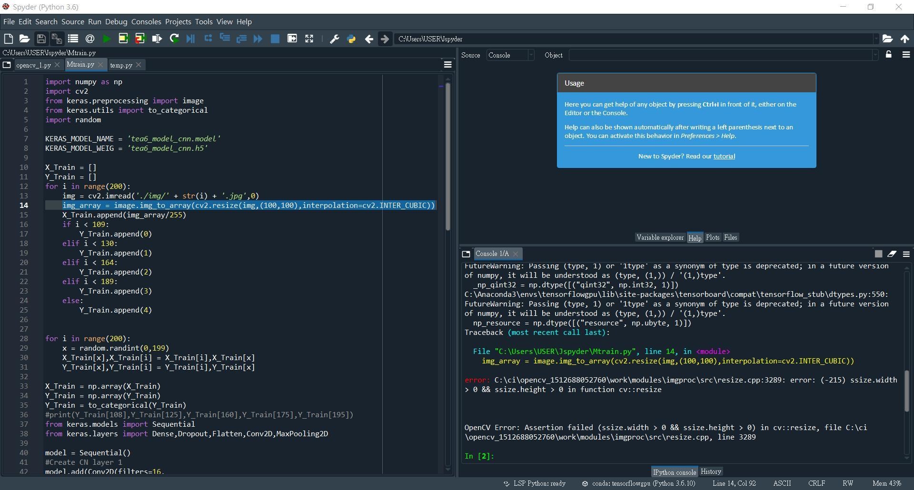Clear console with the eraser icon
Viewport: 914px width, 490px height.
pyautogui.click(x=892, y=254)
